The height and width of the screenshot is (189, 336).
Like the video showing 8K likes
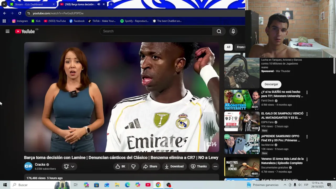click(120, 166)
